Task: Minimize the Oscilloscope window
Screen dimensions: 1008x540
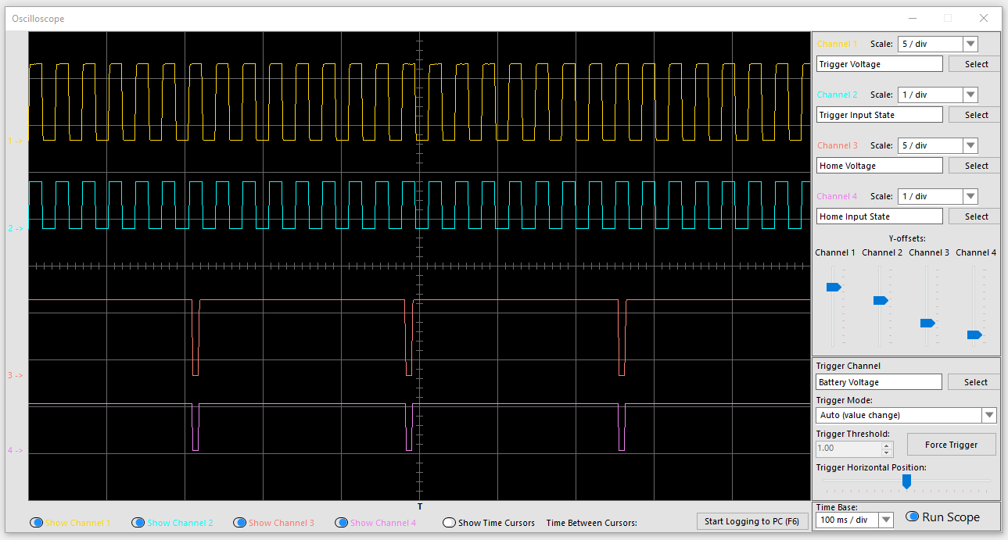Action: point(912,18)
